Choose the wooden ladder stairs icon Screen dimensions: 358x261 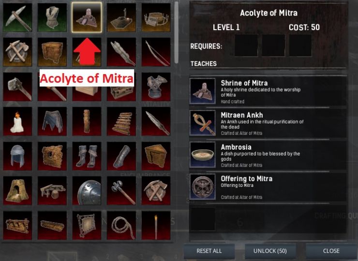121,122
